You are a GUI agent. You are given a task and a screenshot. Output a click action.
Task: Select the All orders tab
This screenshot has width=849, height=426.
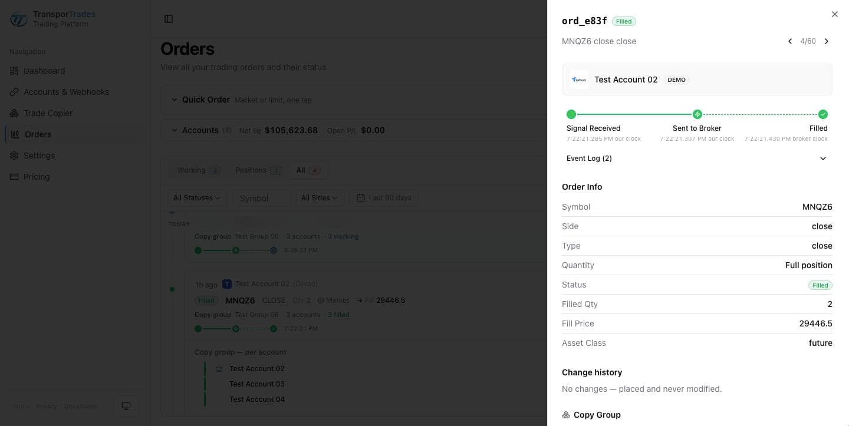tap(308, 170)
